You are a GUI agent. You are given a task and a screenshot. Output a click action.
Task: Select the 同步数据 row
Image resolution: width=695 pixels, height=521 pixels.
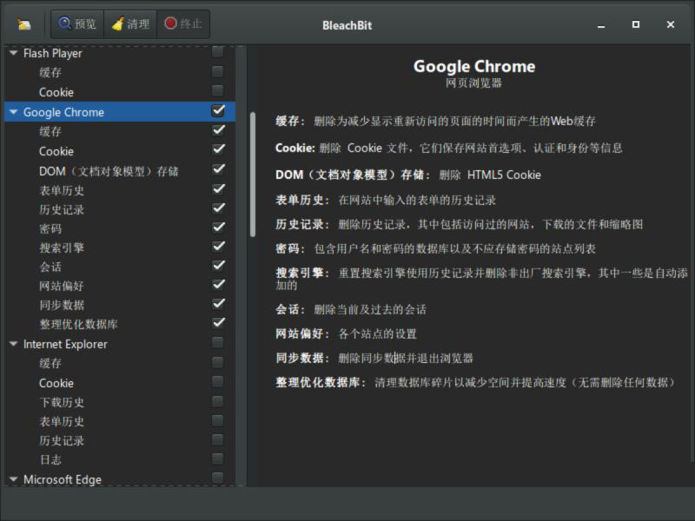coord(62,305)
